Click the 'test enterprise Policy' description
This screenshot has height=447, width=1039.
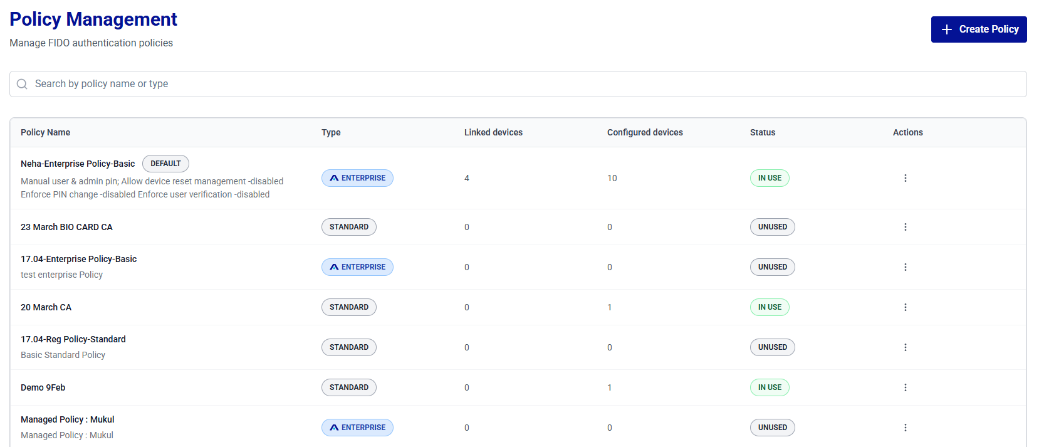61,275
